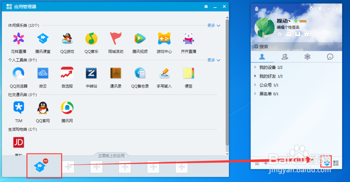Open 腾讯课堂 in the entertainment category
This screenshot has width=350, height=182.
(x=43, y=38)
